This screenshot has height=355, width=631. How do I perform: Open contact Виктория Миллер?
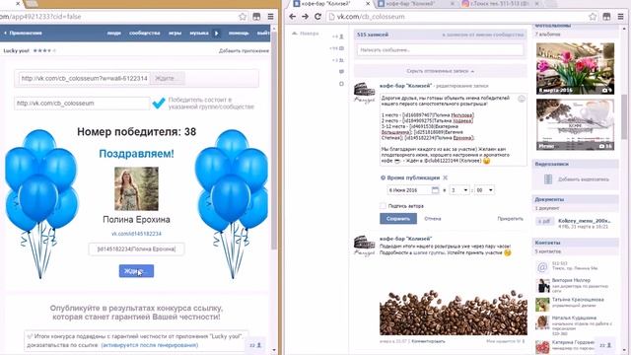(571, 280)
